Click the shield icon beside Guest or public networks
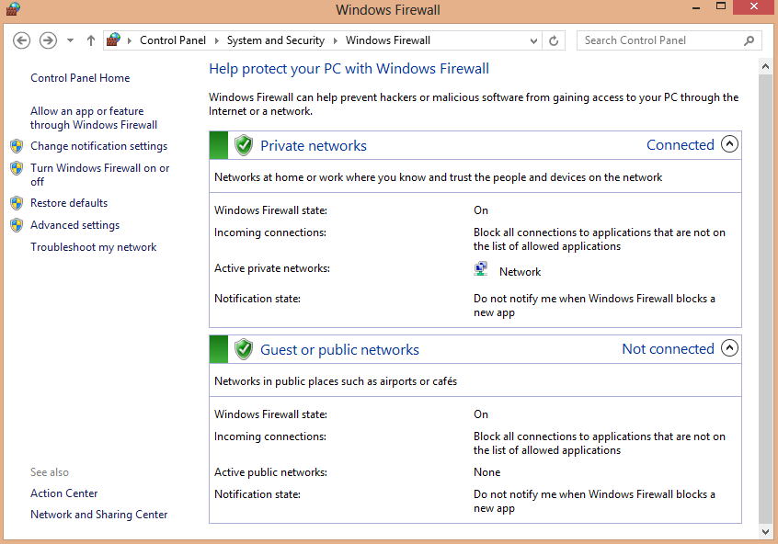The width and height of the screenshot is (778, 544). tap(244, 349)
